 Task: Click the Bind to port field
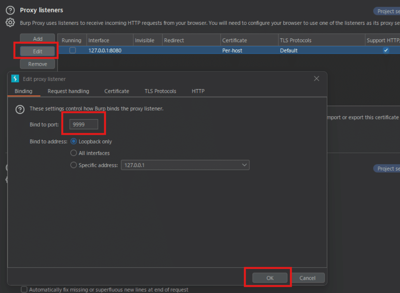84,125
